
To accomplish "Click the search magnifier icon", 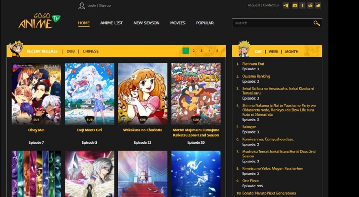I will pyautogui.click(x=317, y=23).
